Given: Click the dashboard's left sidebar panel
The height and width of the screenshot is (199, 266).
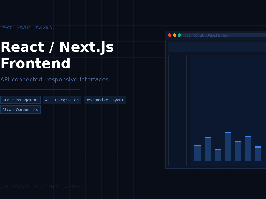Looking at the screenshot, I should click(x=177, y=110).
